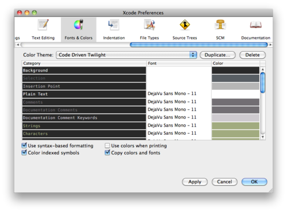Select the Fonts & Colors palette icon
287x212 pixels.
pyautogui.click(x=79, y=25)
